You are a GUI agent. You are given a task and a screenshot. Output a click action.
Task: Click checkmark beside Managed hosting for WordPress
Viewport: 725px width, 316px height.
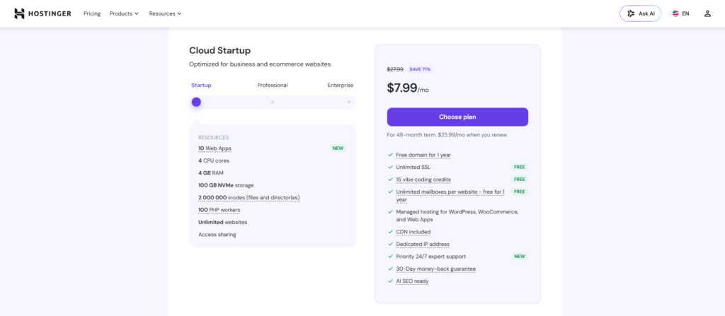point(391,211)
